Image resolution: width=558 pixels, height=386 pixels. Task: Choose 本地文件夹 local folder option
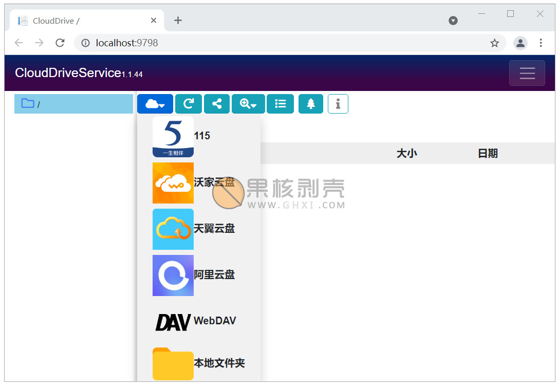point(198,363)
